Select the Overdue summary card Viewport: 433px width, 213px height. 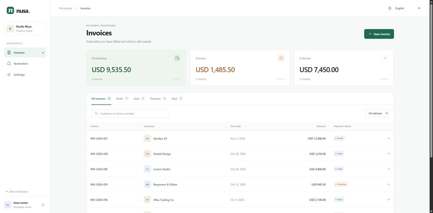click(240, 68)
